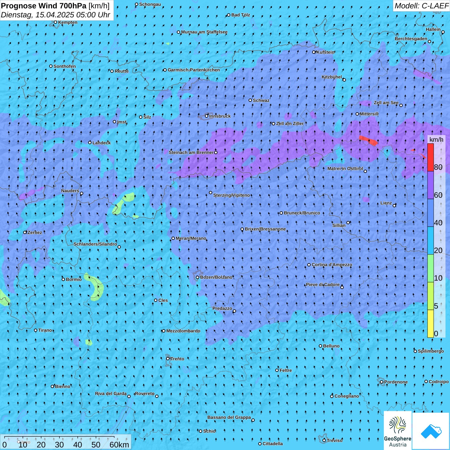Click the Nauders town marker

(x=81, y=194)
